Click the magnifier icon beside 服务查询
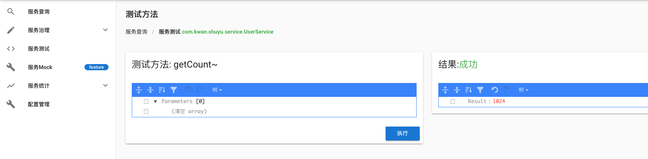The height and width of the screenshot is (159, 648). pyautogui.click(x=11, y=12)
